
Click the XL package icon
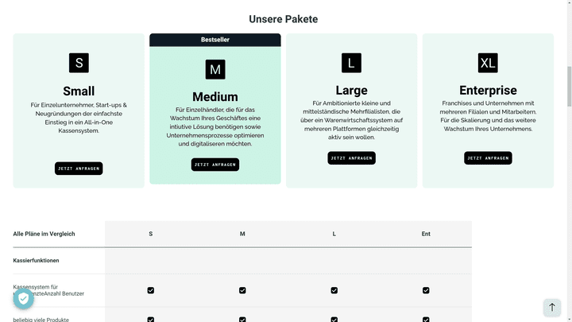pyautogui.click(x=488, y=63)
